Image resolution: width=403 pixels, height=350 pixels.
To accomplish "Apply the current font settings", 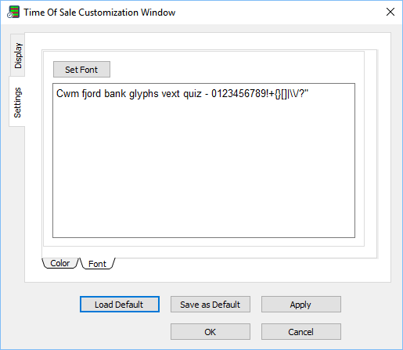I will point(301,305).
